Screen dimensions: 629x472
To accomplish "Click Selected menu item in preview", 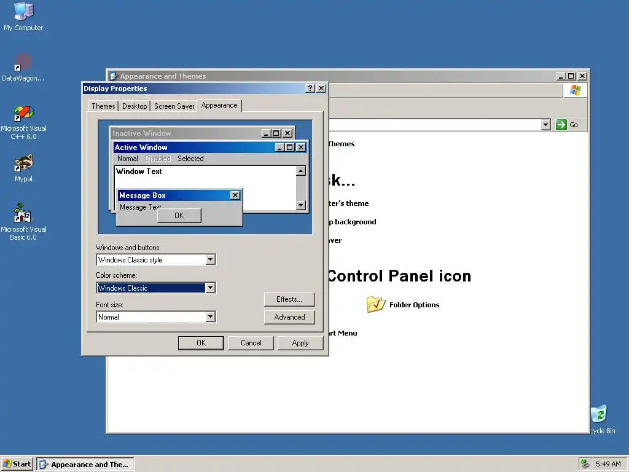I will (x=190, y=159).
